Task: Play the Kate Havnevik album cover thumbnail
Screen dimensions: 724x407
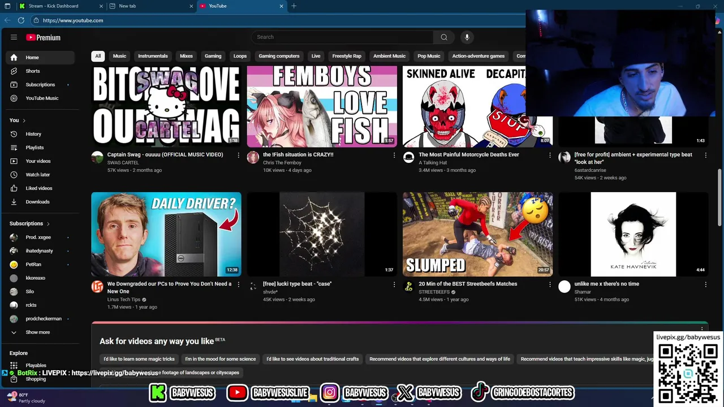Action: coord(633,234)
